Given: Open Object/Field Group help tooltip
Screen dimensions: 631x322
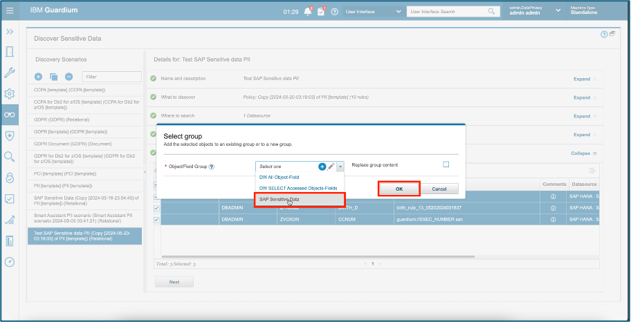Looking at the screenshot, I should [x=212, y=167].
